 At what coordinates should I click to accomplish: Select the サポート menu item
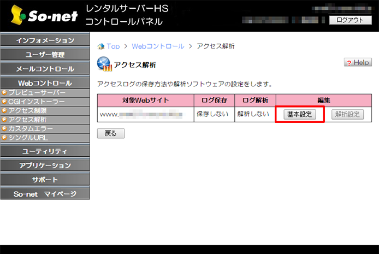click(45, 180)
